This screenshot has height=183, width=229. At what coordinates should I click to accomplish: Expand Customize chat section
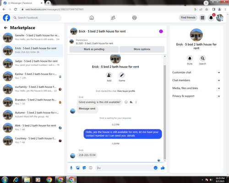pyautogui.click(x=196, y=72)
